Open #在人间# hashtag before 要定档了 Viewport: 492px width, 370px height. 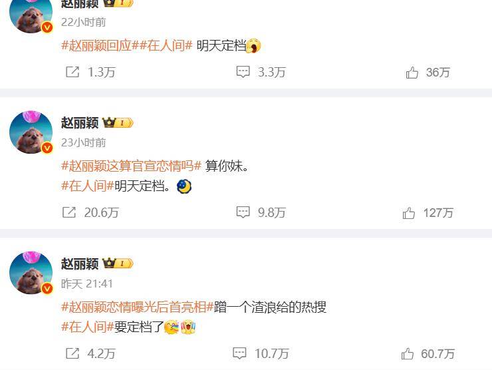click(88, 327)
